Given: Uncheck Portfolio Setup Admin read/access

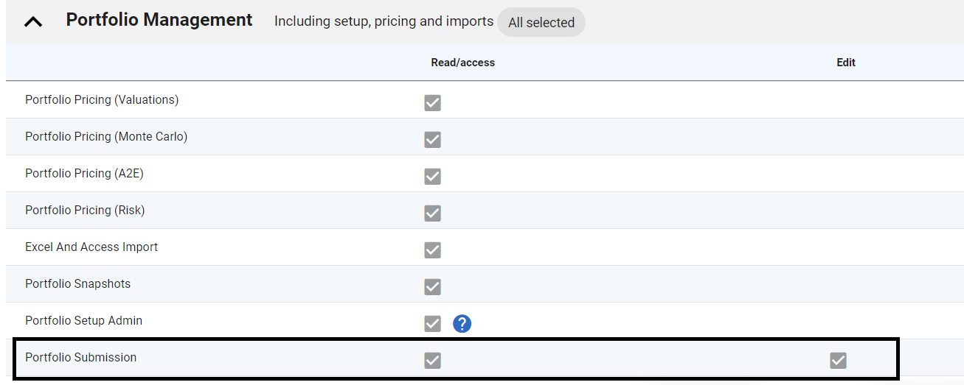Looking at the screenshot, I should [x=433, y=324].
